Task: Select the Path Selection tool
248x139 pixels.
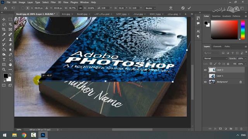Action: [x=10, y=59]
